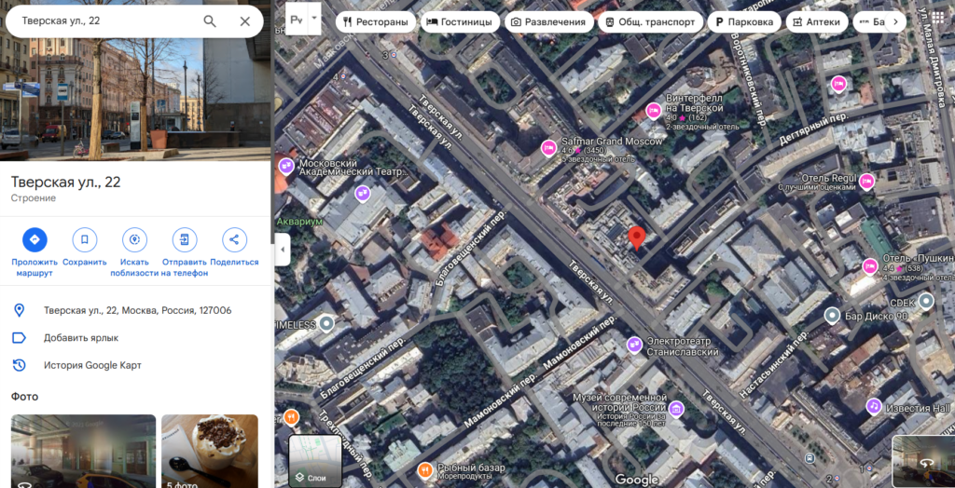Filter map by Аптеки
Screen dimensions: 955x488
click(x=817, y=21)
